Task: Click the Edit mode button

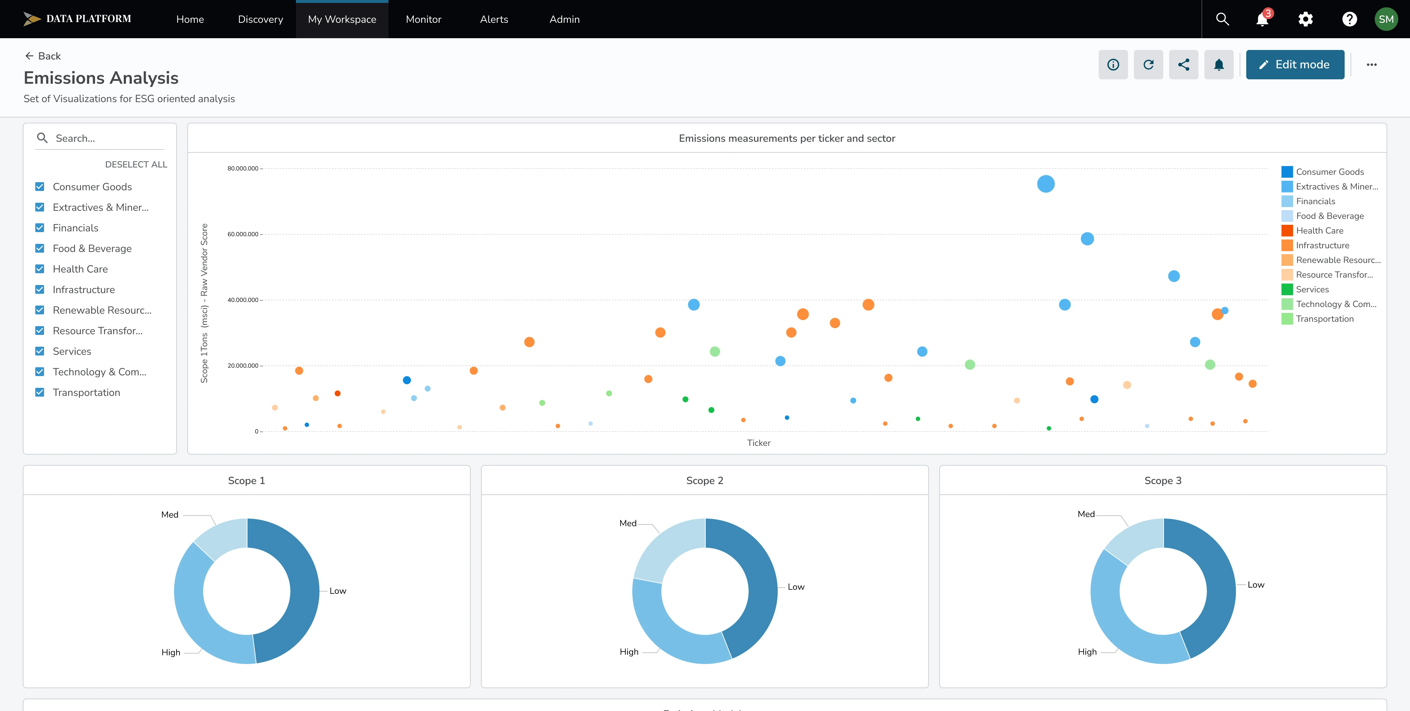Action: pos(1295,65)
